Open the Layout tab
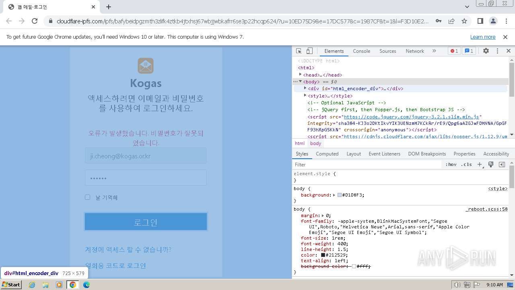Screen dimensions: 515x290 point(354,154)
